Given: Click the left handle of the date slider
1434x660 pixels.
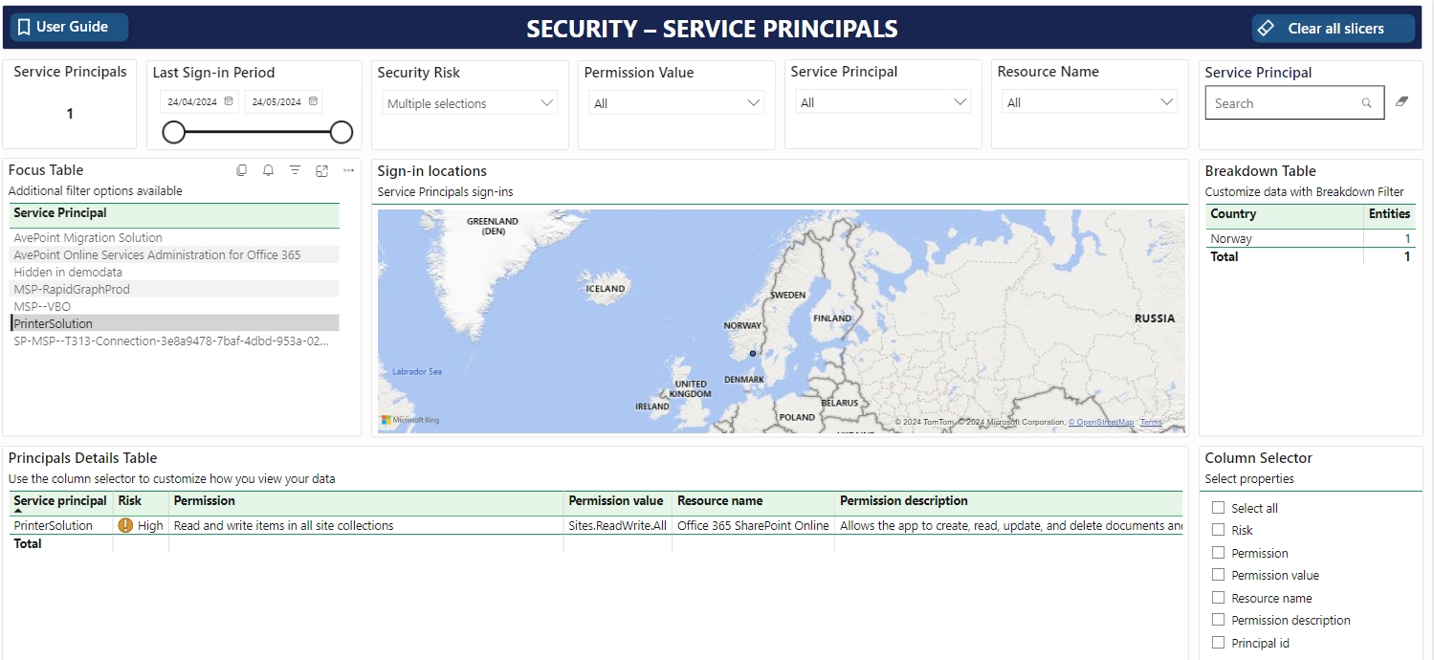Looking at the screenshot, I should pos(173,132).
